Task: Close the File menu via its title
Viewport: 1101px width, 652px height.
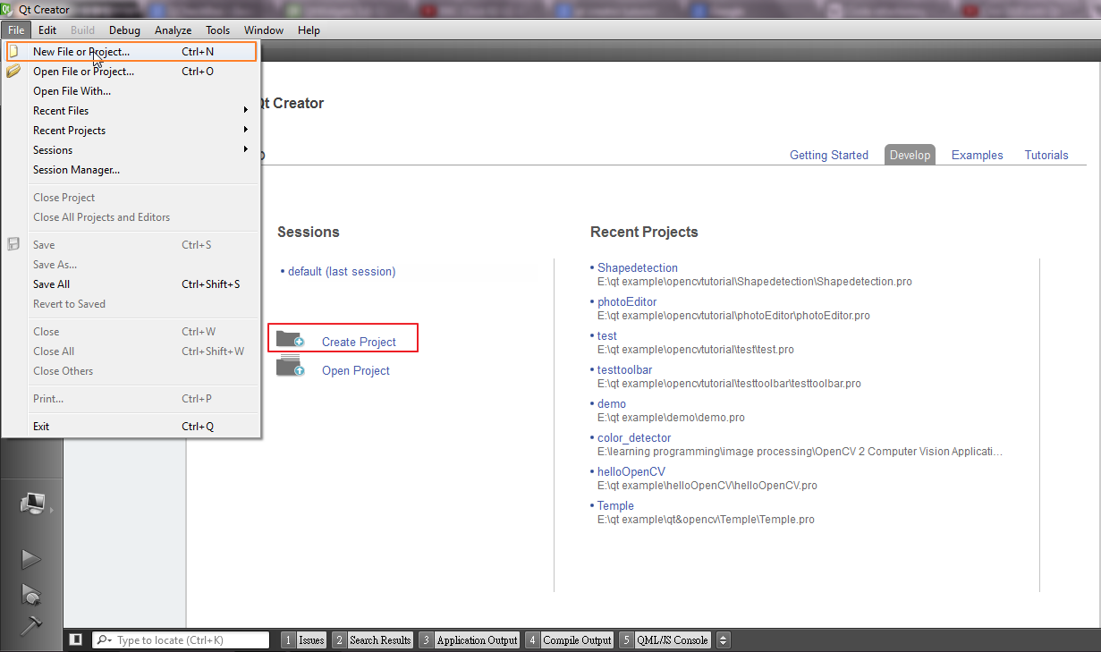Action: 16,30
